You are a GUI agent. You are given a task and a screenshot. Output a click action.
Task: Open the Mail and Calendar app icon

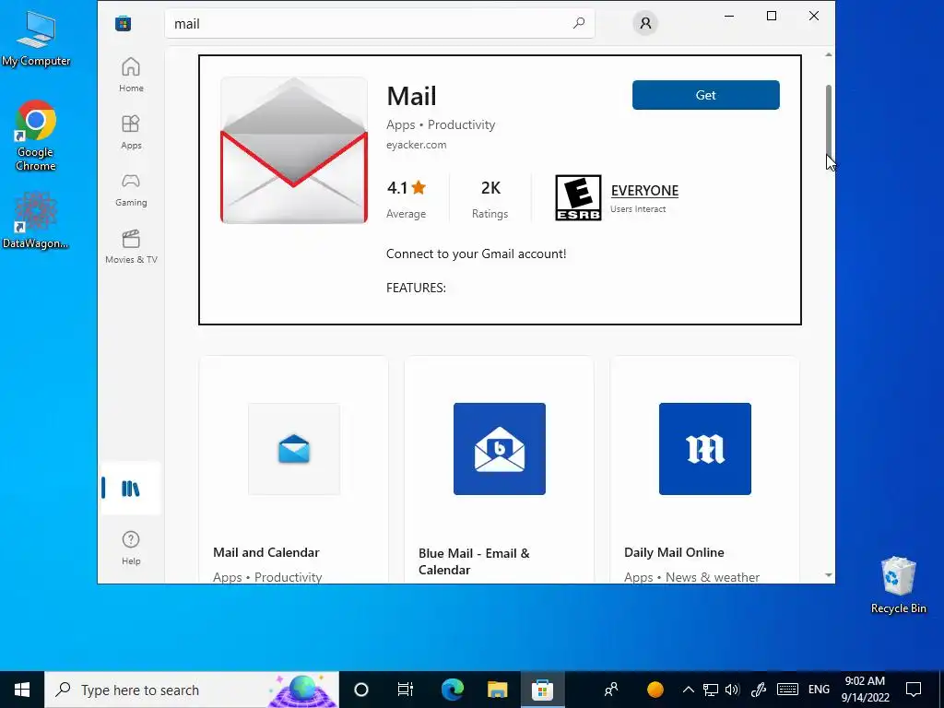click(x=294, y=449)
